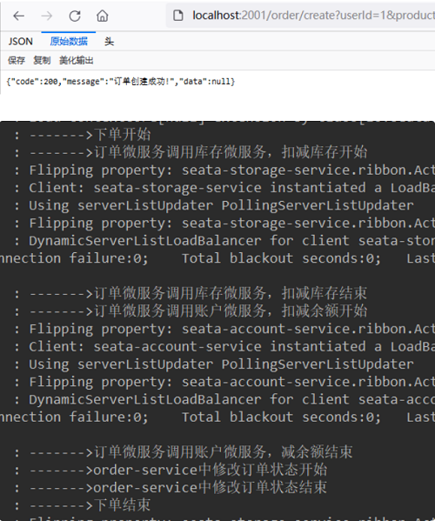Viewport: 435px width, 521px height.
Task: Click the 扣减库存开始 log line
Action: point(198,152)
